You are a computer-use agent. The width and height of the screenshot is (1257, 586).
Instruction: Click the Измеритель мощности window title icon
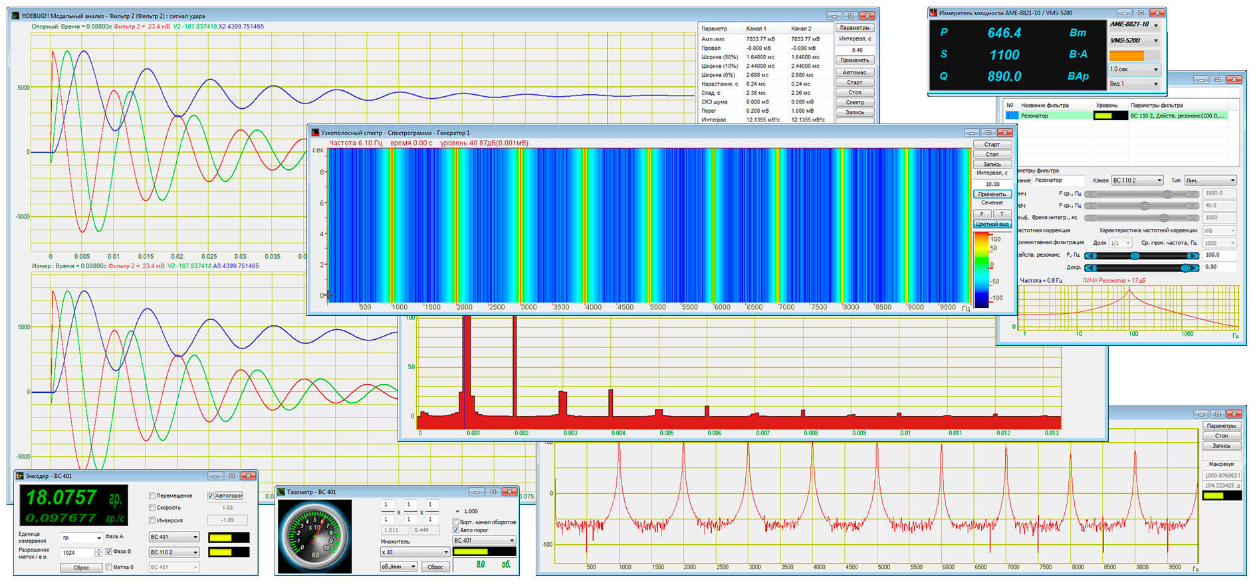tap(933, 13)
